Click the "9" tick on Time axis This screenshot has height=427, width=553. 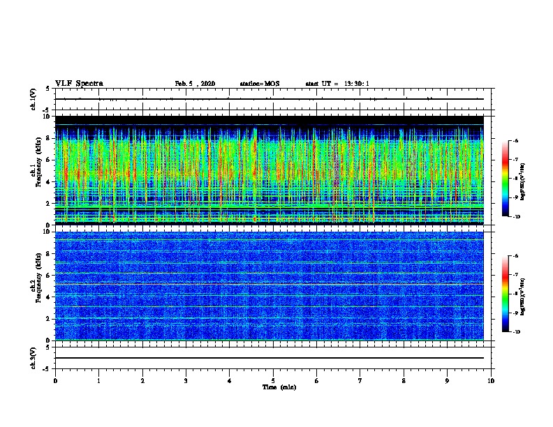click(447, 381)
